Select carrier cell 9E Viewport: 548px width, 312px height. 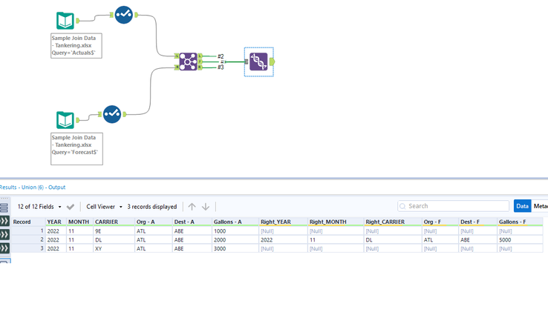click(x=114, y=231)
